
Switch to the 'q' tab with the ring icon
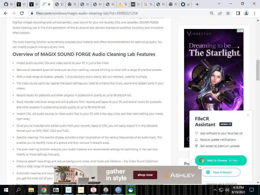(x=185, y=5)
